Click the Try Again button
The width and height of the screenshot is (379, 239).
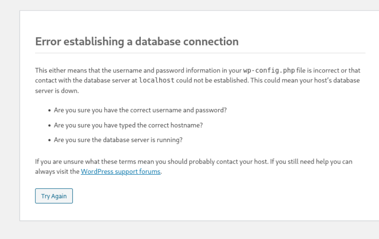(x=54, y=196)
